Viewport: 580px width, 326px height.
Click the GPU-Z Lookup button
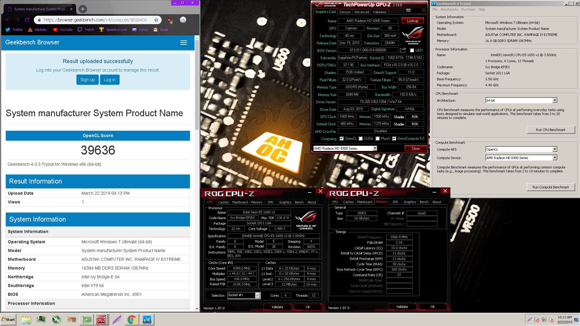pos(413,21)
